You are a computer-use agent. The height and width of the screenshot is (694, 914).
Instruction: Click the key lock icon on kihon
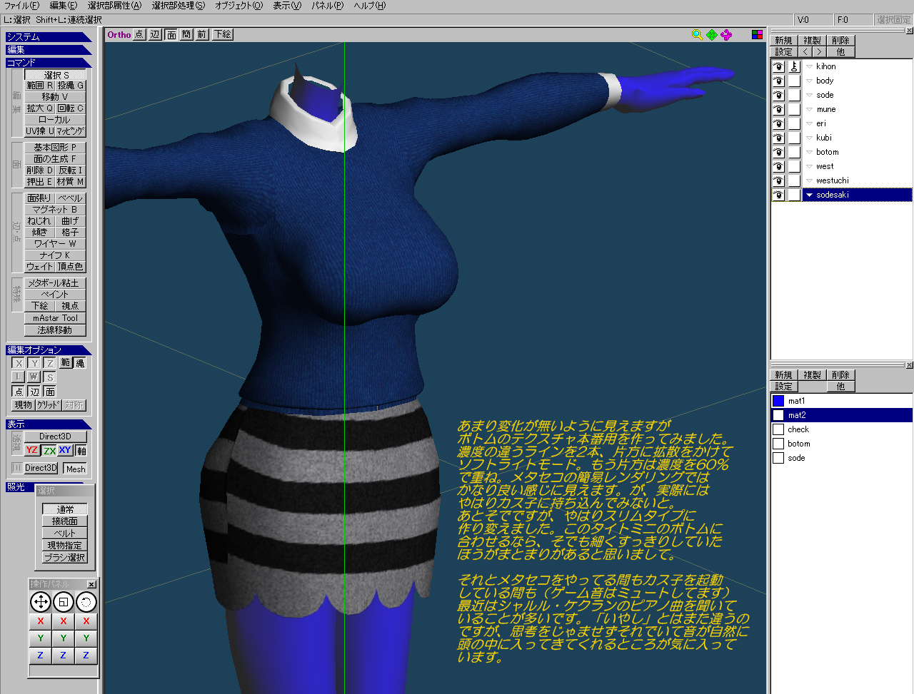pos(794,66)
